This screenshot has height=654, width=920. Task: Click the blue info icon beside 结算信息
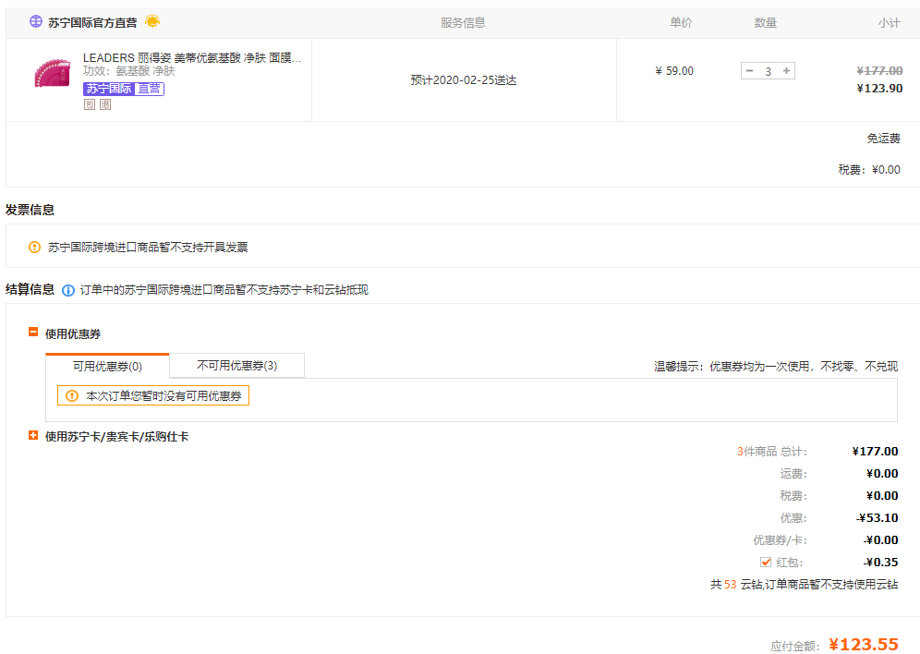click(x=68, y=290)
